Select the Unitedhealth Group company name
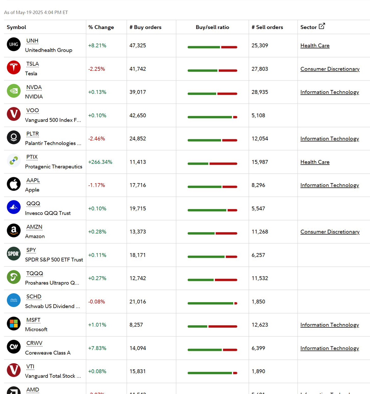Image resolution: width=370 pixels, height=394 pixels. click(49, 50)
